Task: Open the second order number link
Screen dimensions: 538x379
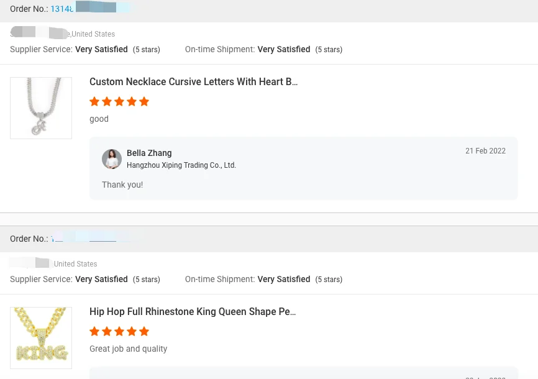Action: (x=90, y=238)
